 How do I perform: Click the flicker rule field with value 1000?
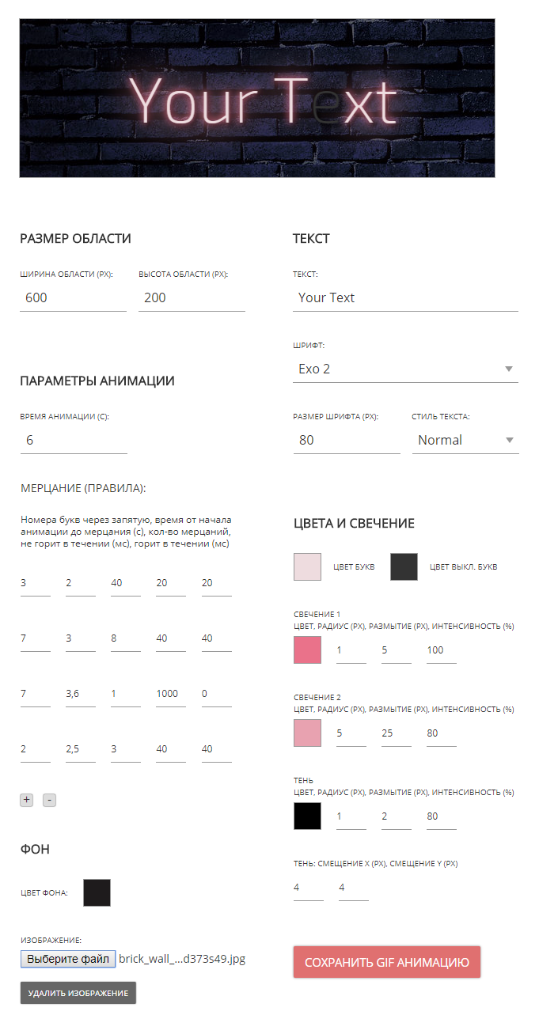[x=171, y=694]
